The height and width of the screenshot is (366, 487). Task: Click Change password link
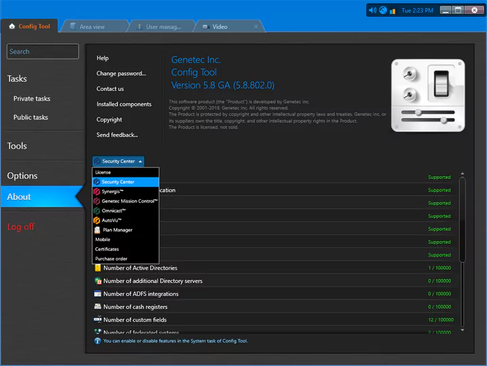pos(121,74)
